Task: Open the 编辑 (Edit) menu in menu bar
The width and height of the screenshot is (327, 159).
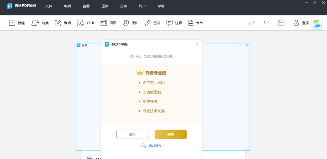Action: coord(68,6)
